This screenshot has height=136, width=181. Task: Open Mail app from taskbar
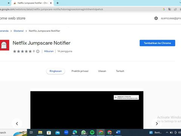[58, 133]
